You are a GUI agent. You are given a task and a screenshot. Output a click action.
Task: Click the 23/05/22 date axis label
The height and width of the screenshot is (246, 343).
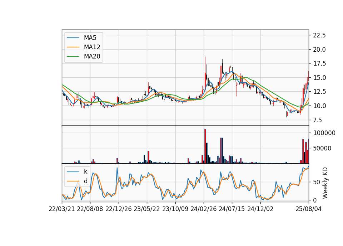click(x=147, y=209)
